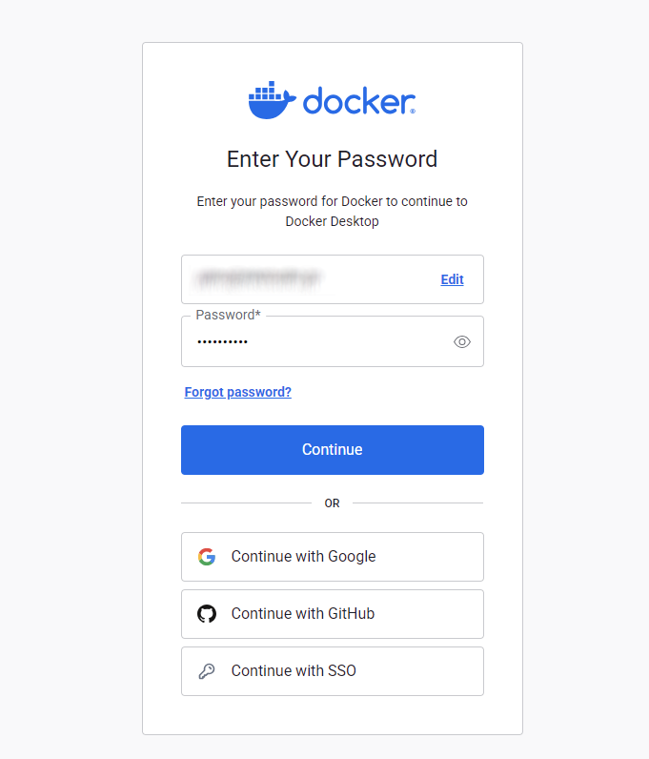
Task: Click the Docker Desktop description text
Action: coord(332,211)
